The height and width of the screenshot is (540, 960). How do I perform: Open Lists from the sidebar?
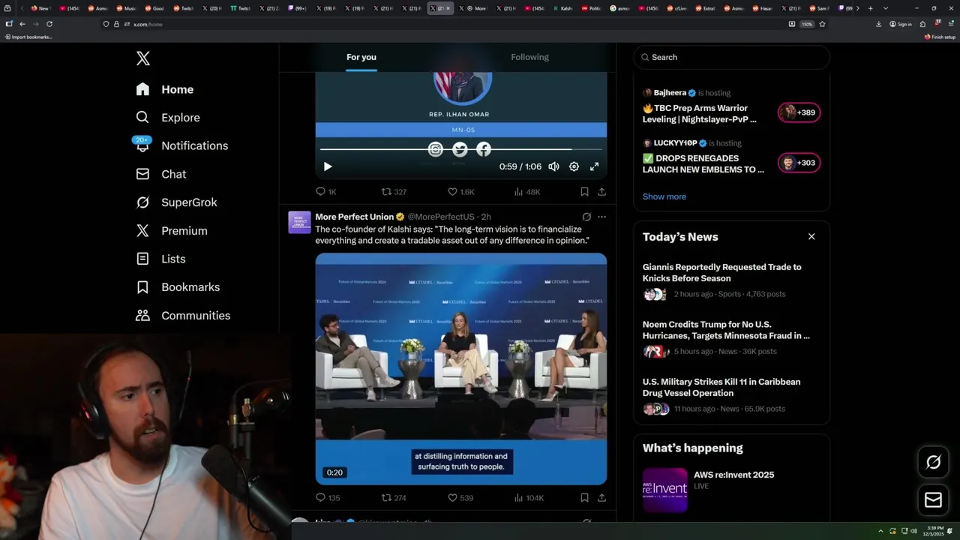pyautogui.click(x=160, y=259)
